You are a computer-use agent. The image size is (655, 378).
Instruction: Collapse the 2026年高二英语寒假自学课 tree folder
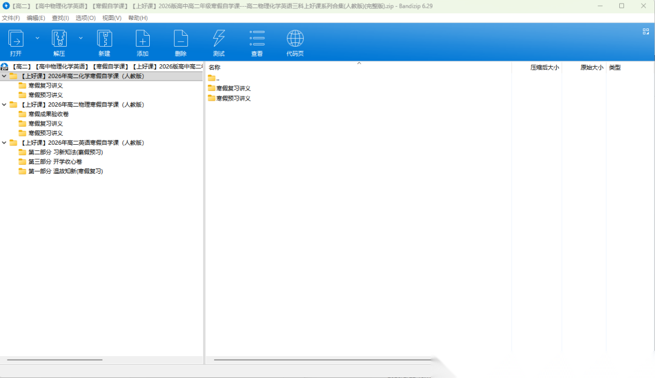click(x=4, y=143)
